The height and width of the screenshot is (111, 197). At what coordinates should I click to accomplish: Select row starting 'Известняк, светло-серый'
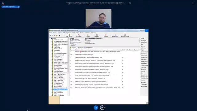105,88
